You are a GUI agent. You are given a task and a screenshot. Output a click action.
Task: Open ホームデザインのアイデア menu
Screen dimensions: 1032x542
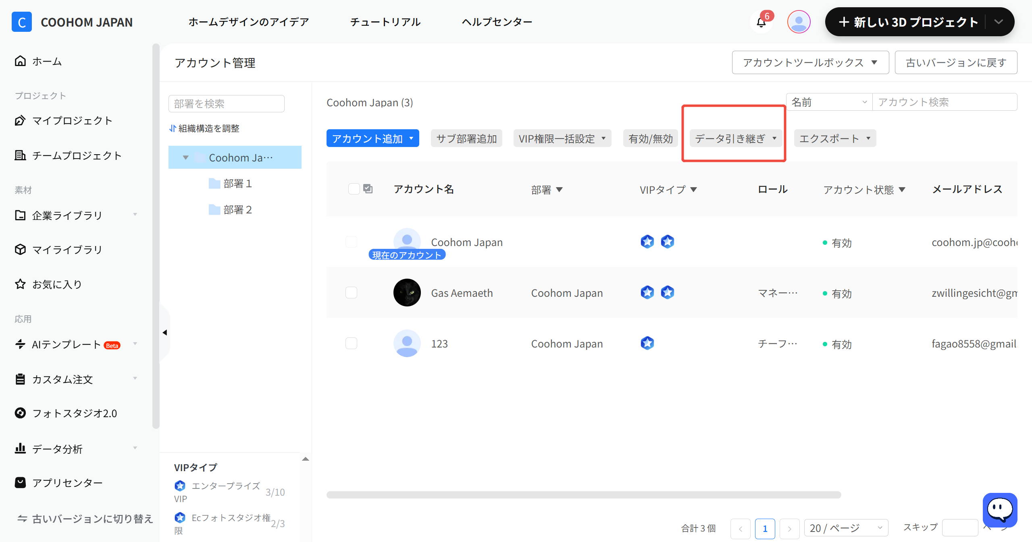pos(249,22)
